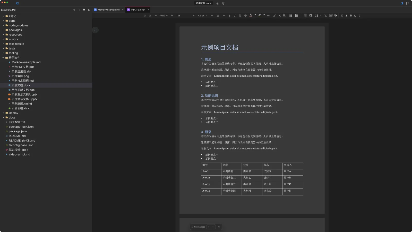Switch app theme with title bar moon icon
Image resolution: width=412 pixels, height=232 pixels.
[x=218, y=3]
